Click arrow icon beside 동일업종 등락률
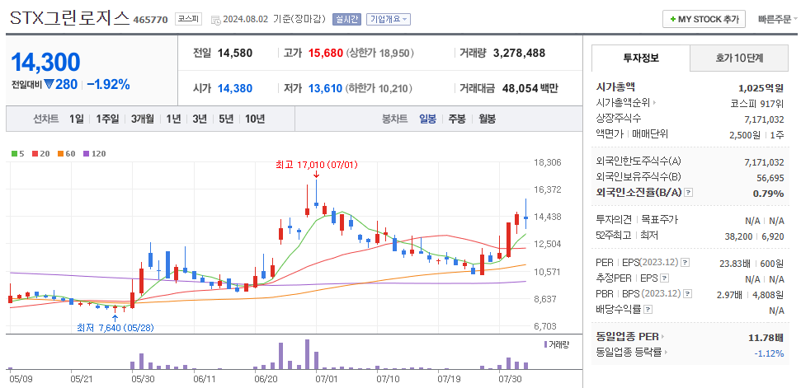Screen dimensions: 801x388 click(667, 352)
